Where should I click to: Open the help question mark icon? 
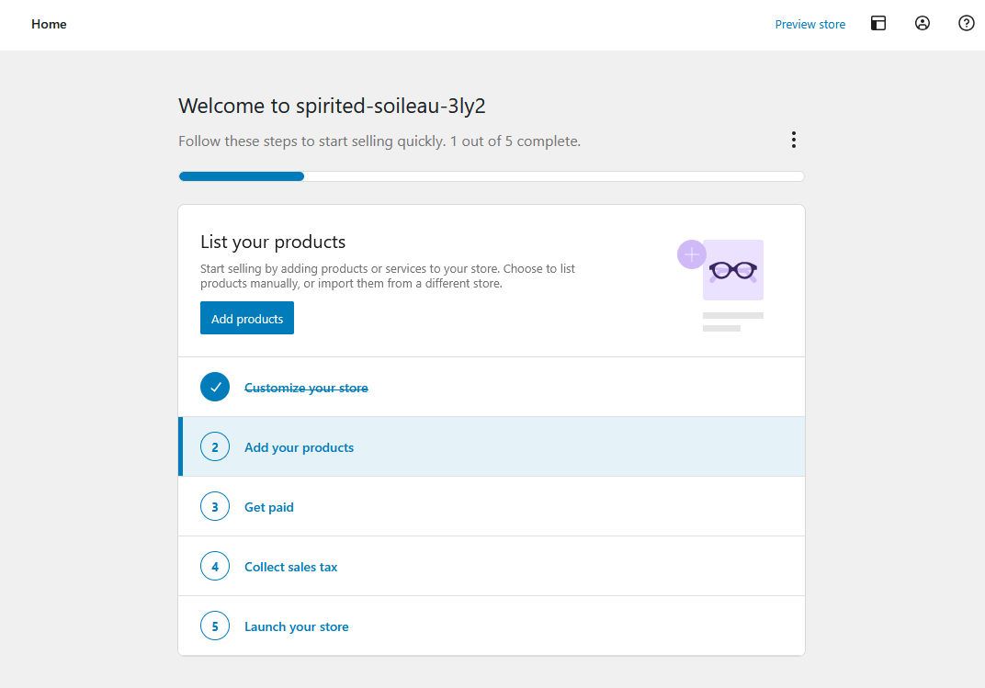point(966,24)
